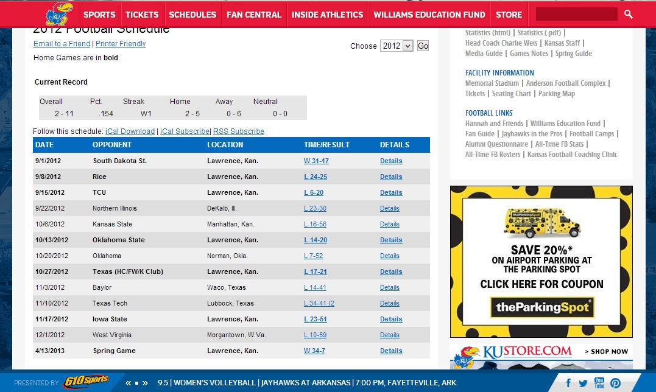Screen dimensions: 656x392
Task: Click the Statistics (.pdf) link
Action: click(x=539, y=33)
